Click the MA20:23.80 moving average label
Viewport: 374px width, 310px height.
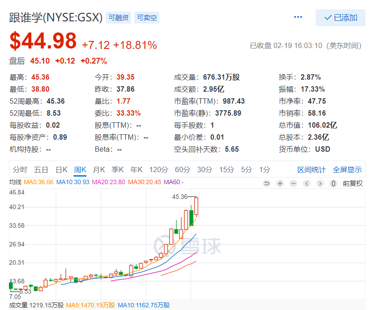point(108,182)
